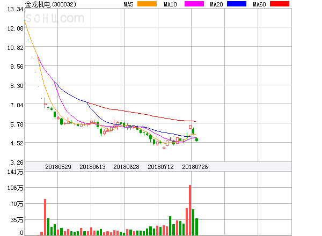This screenshot has height=236, width=322.
Task: Click the 20180613 date label
Action: coord(92,167)
